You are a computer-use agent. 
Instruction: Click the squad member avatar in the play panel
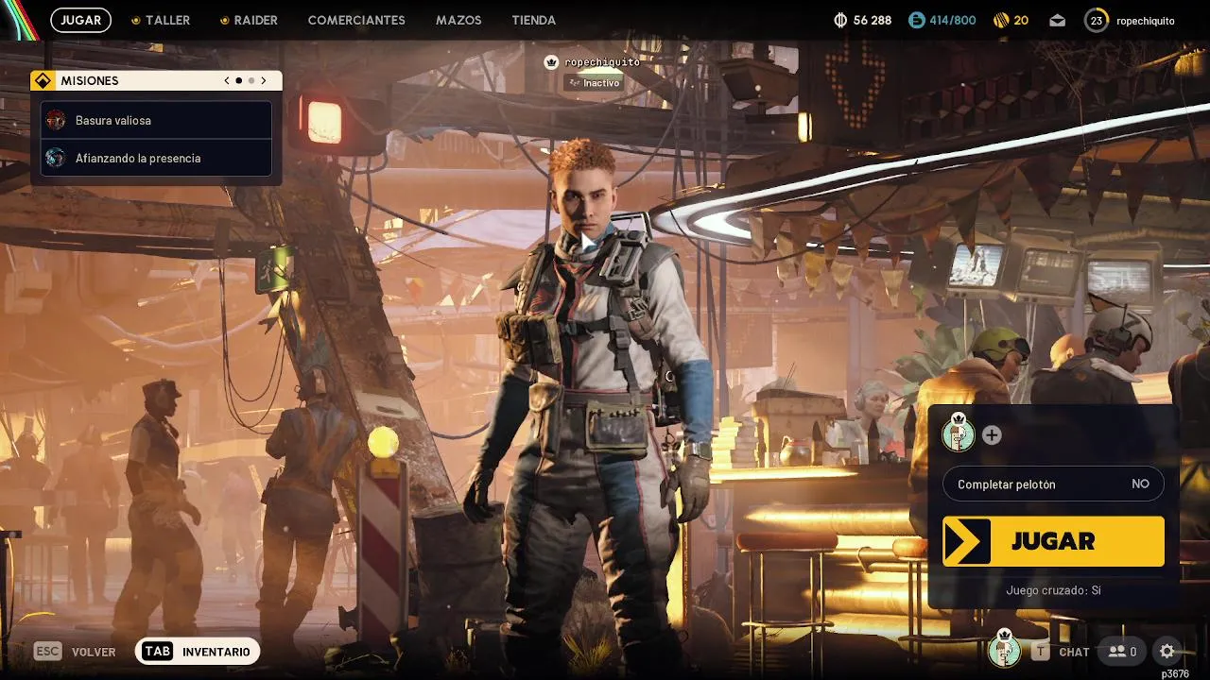pos(959,434)
